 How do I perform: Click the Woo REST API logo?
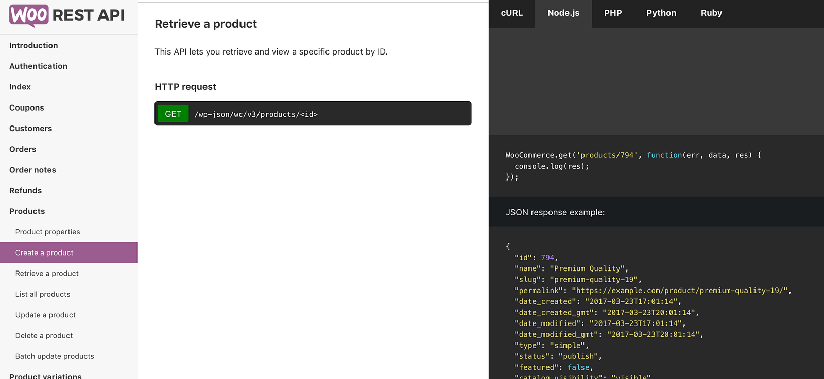[x=67, y=15]
